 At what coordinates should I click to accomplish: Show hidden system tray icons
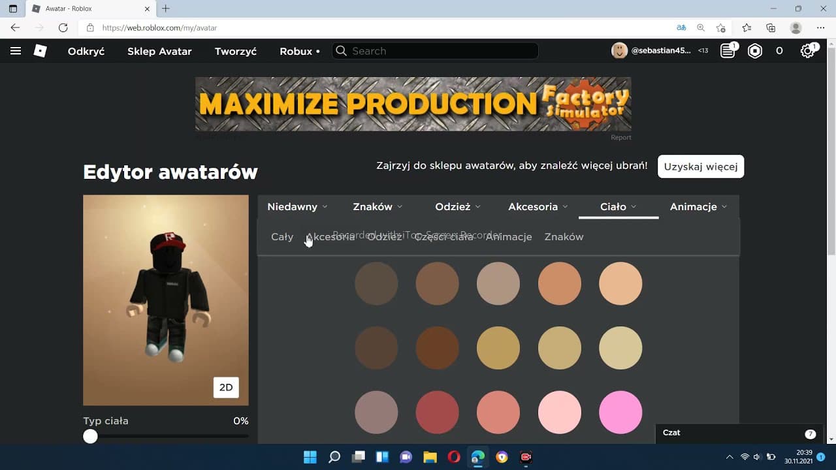tap(730, 457)
